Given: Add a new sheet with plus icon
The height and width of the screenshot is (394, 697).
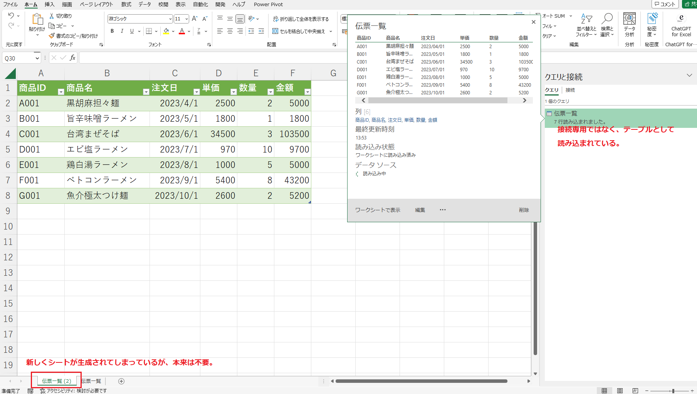Looking at the screenshot, I should (x=121, y=381).
